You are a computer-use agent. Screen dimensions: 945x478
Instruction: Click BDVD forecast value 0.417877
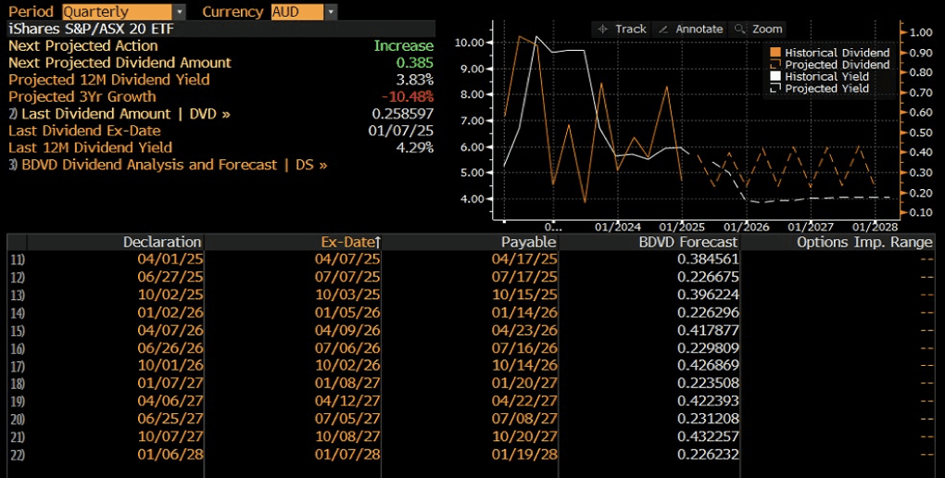pyautogui.click(x=708, y=331)
